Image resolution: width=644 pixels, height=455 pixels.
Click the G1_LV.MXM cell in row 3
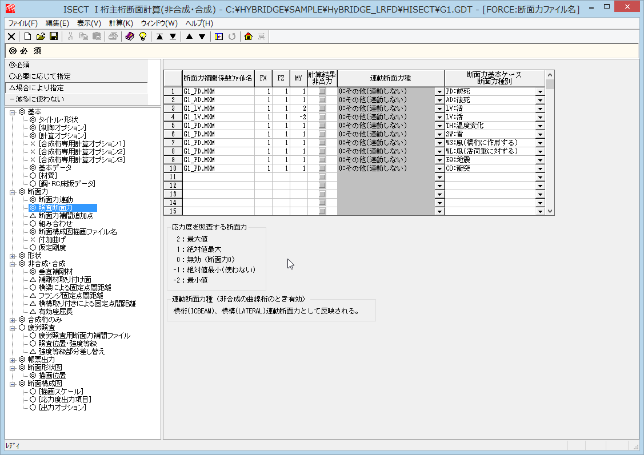coord(217,108)
